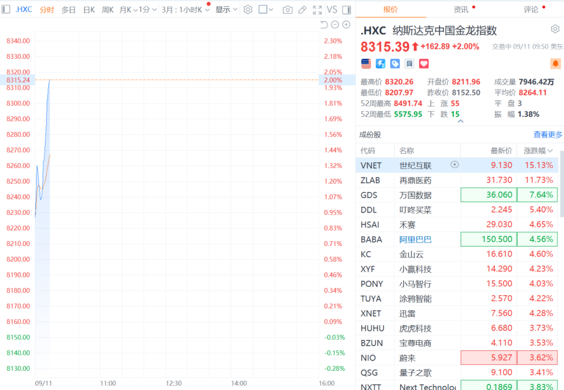Screen dimensions: 564x390
Task: Click the 最新价 column header
Action: tap(502, 151)
